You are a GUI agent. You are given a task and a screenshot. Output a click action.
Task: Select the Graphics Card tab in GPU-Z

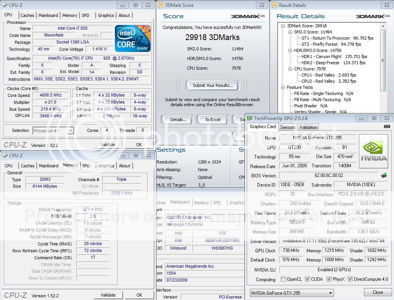263,127
